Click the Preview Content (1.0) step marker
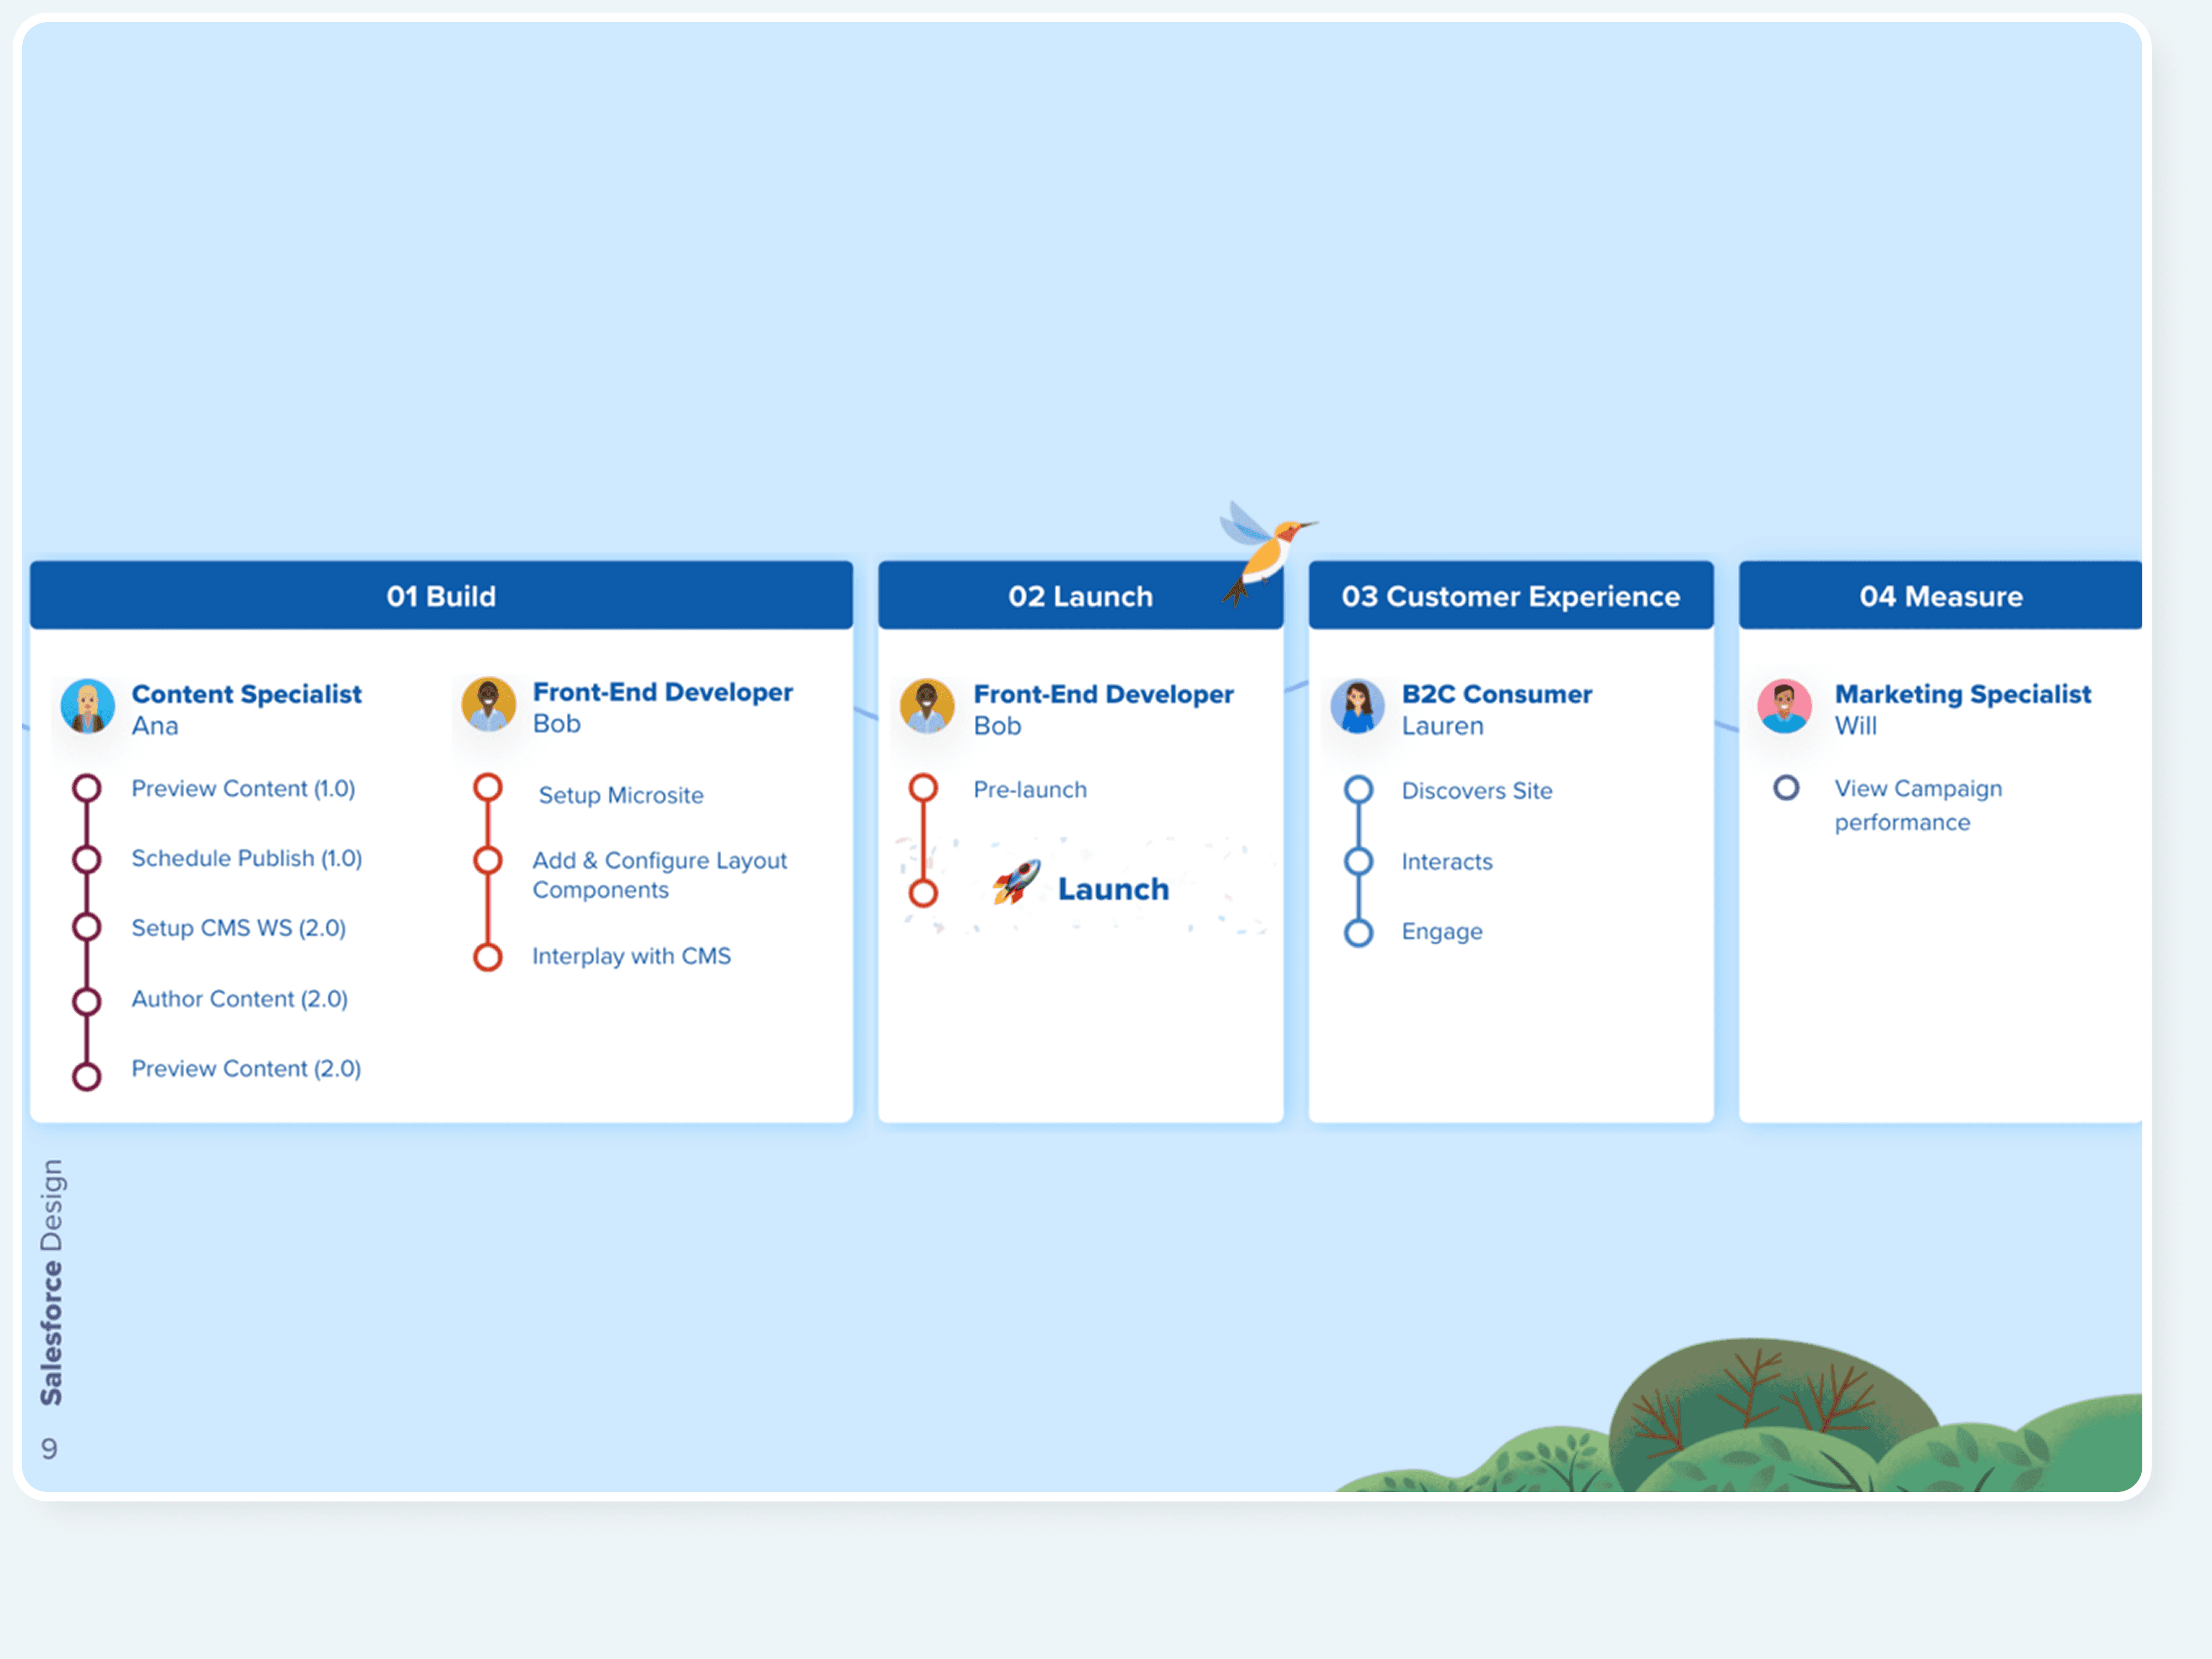The width and height of the screenshot is (2212, 1659). pos(87,788)
